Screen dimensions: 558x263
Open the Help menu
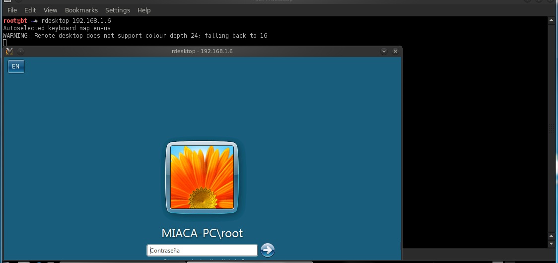click(x=144, y=10)
